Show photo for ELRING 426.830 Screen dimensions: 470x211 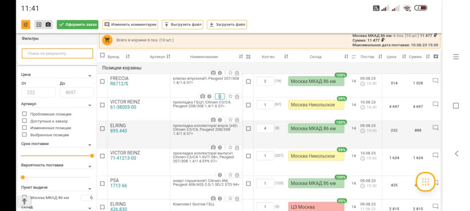[x=213, y=198]
